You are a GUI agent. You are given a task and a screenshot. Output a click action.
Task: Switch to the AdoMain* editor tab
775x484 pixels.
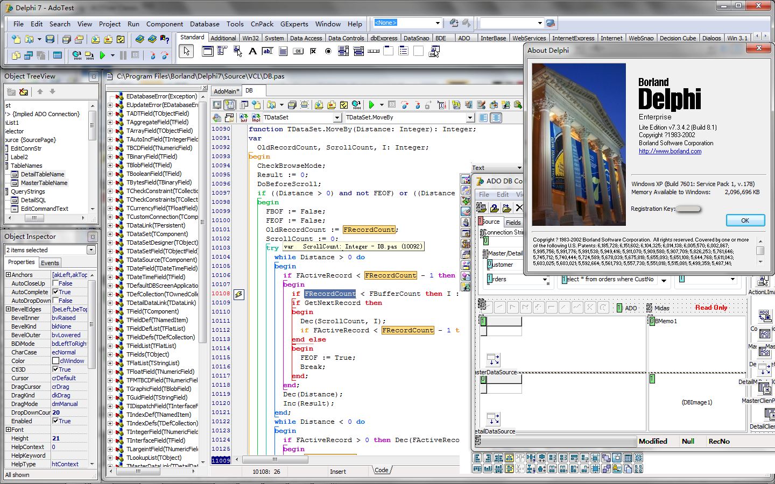point(225,91)
